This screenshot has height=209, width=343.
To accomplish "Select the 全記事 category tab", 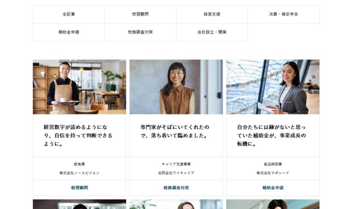I will pos(69,14).
